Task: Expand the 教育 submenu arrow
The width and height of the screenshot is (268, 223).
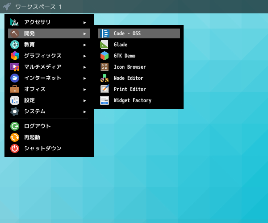Action: [84, 45]
